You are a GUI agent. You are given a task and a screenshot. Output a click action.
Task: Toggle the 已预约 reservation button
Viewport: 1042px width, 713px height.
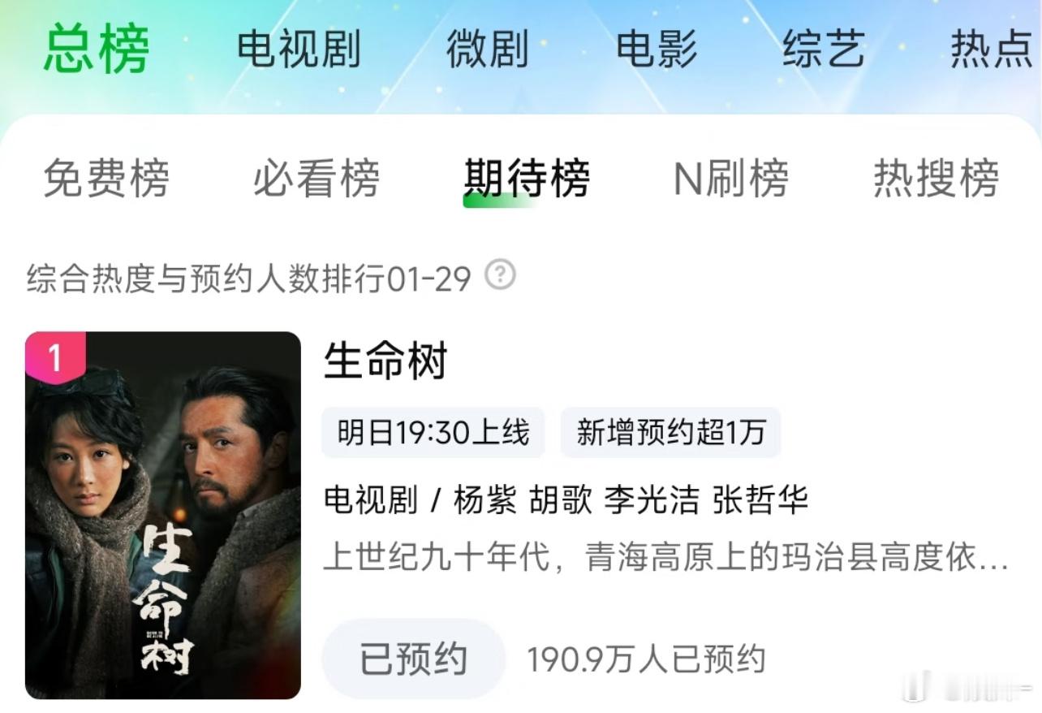coord(414,659)
